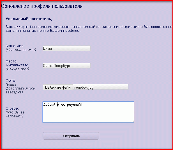Focus the О себе text area
173x150 pixels.
point(88,114)
